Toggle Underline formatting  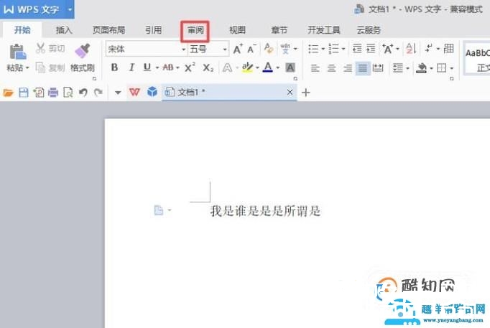pyautogui.click(x=147, y=67)
